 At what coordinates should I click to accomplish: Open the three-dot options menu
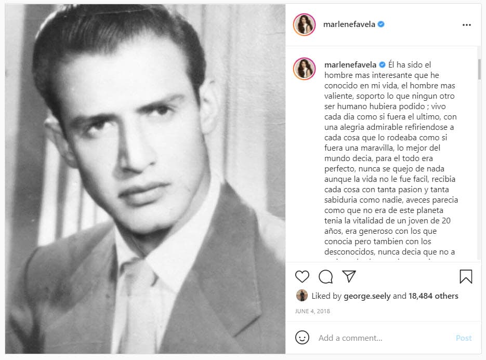tap(466, 24)
